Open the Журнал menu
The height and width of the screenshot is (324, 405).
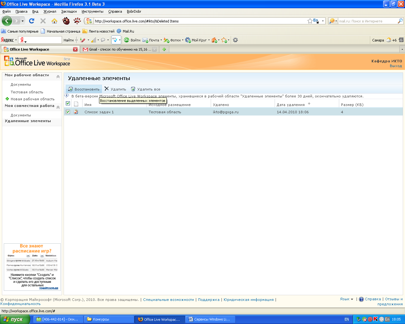50,11
